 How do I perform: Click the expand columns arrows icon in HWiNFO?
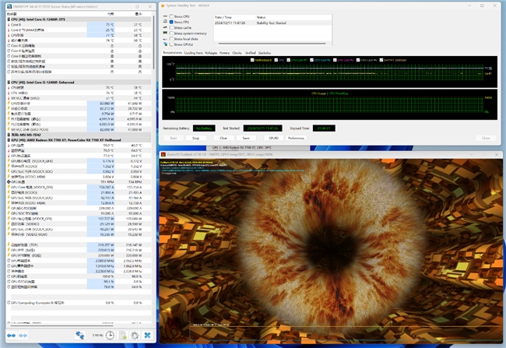pos(12,336)
